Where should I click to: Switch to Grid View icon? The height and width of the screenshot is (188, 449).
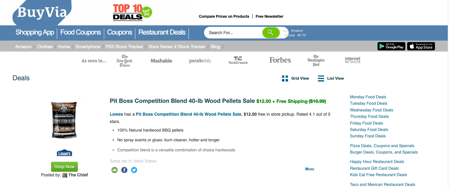[285, 78]
